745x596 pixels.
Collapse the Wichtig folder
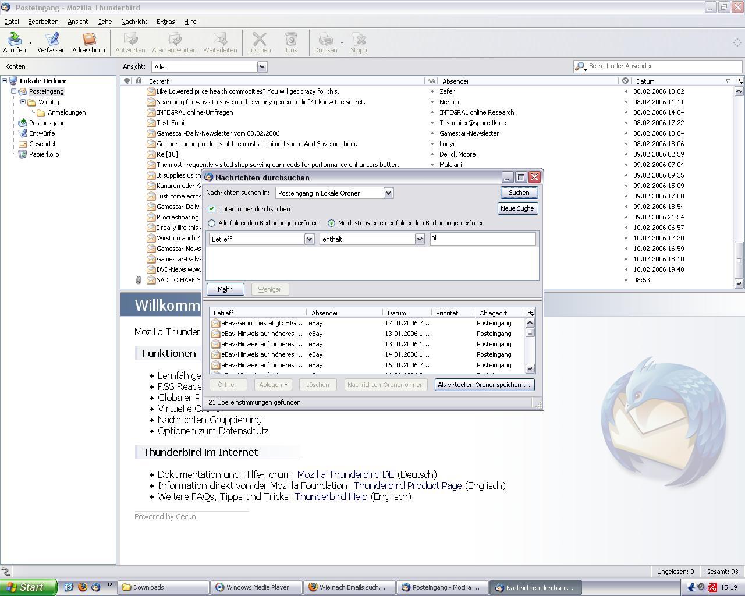point(23,102)
